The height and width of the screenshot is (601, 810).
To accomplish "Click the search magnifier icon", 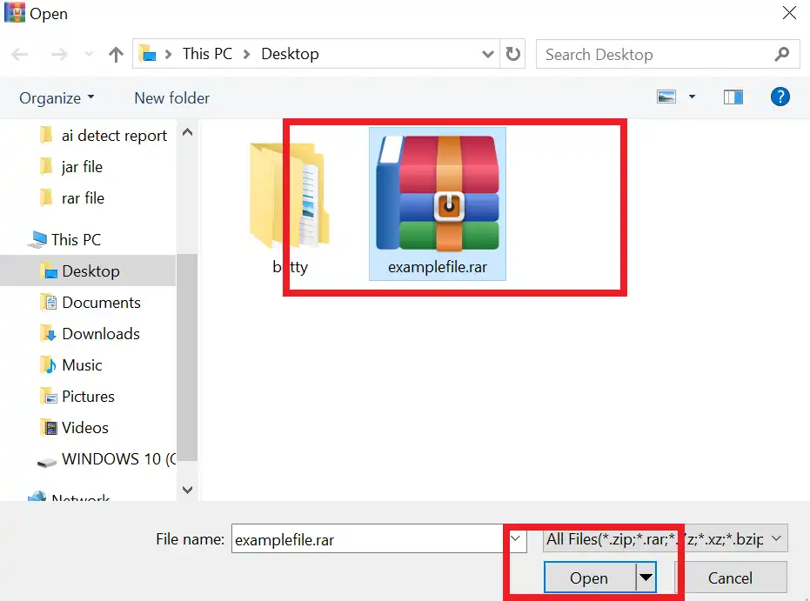I will coord(782,54).
